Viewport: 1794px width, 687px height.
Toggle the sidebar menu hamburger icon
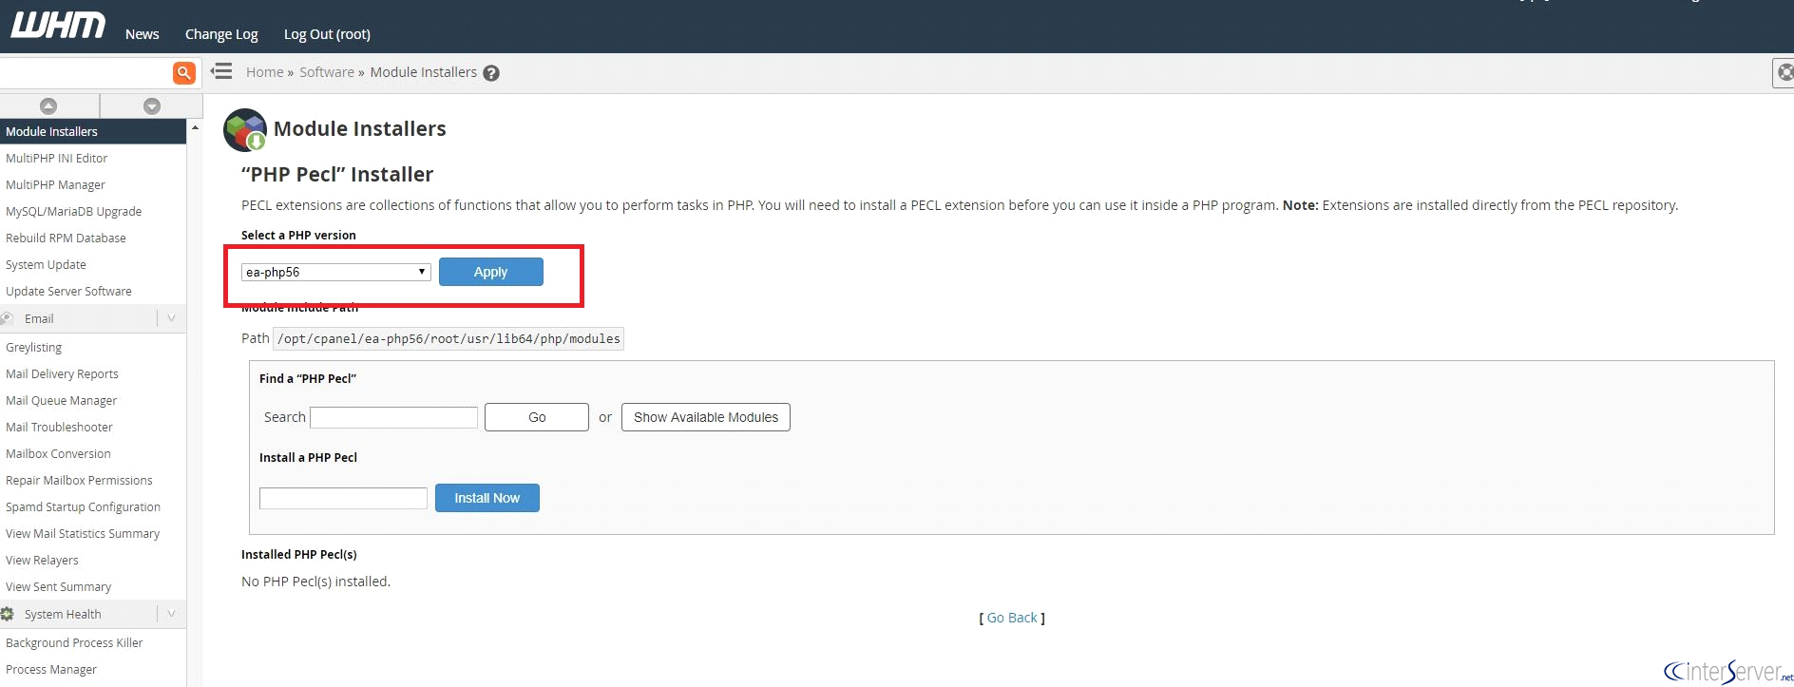(221, 71)
